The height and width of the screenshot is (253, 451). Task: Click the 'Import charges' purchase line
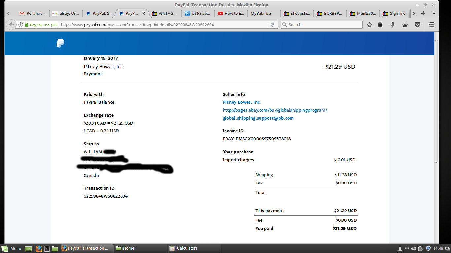point(238,160)
